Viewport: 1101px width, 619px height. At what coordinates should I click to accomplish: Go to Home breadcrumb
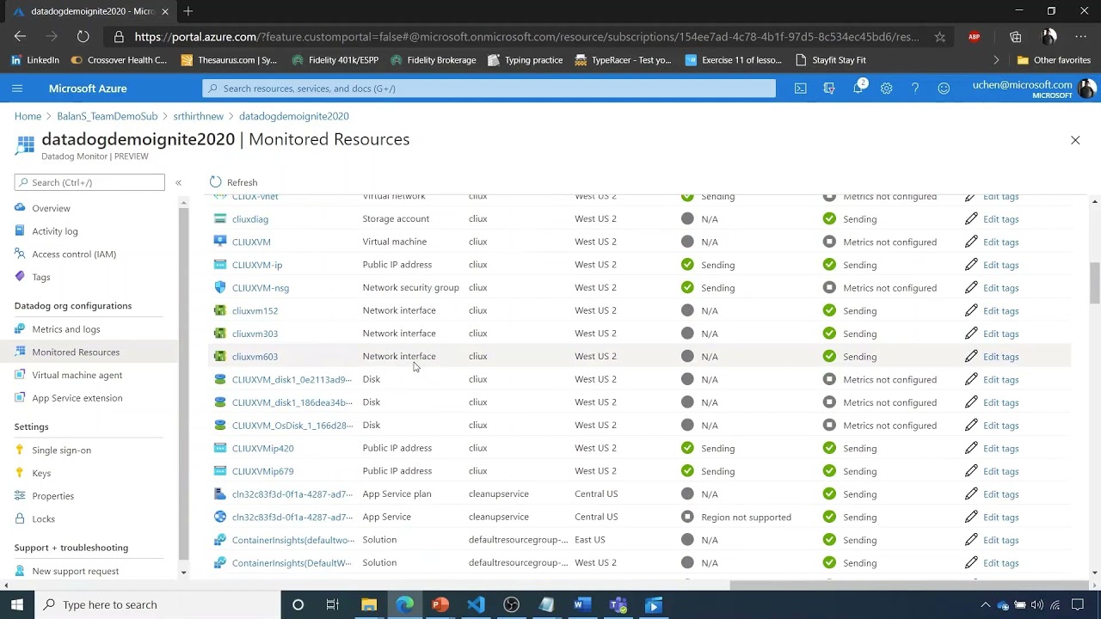(x=28, y=116)
